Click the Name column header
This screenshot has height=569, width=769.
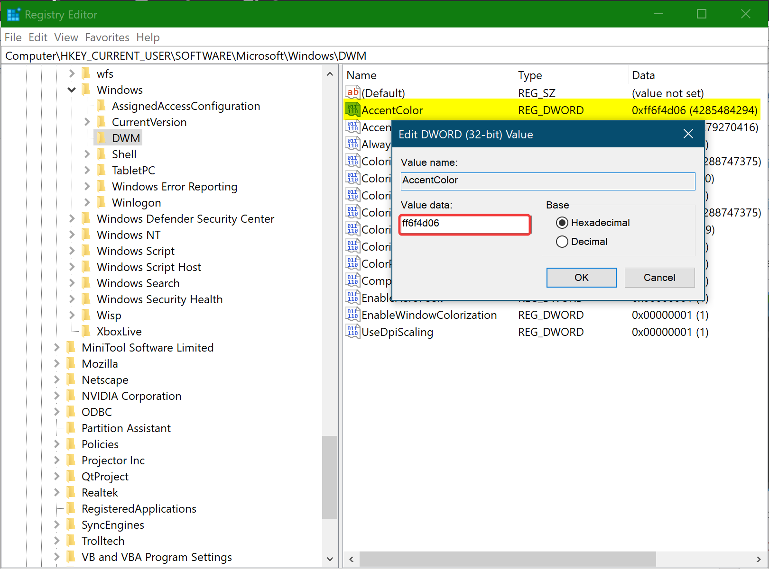tap(429, 75)
